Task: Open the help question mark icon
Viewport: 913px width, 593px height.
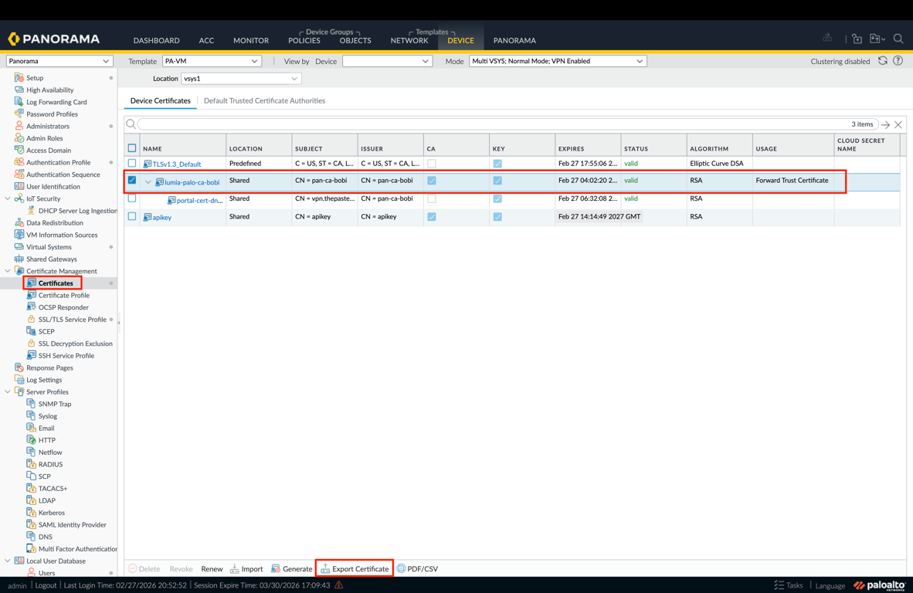Action: pyautogui.click(x=898, y=60)
